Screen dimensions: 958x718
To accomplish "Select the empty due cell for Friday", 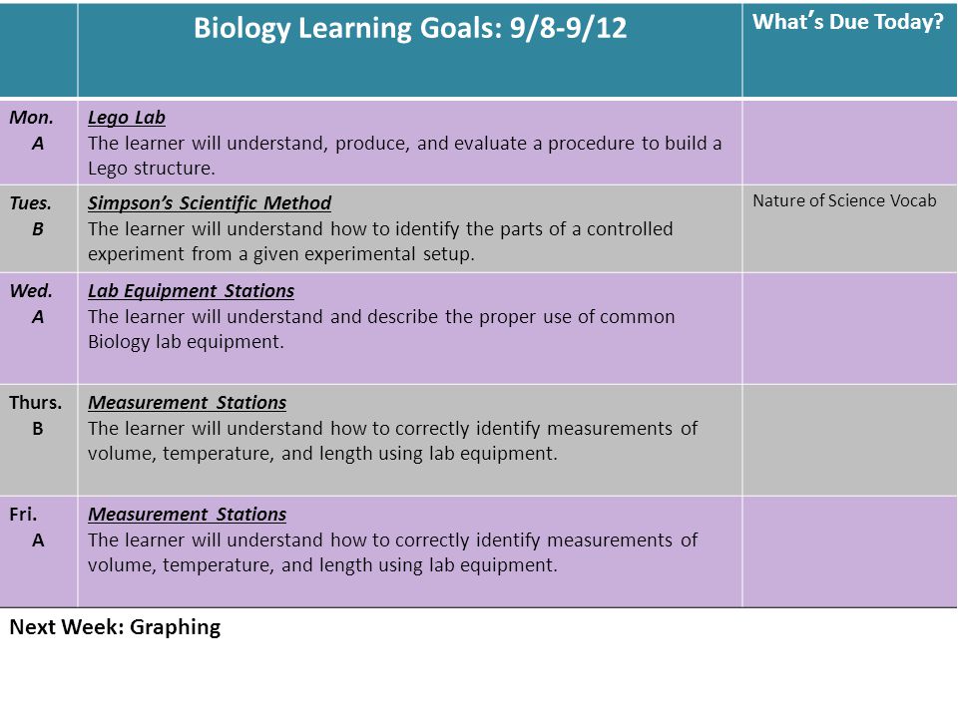I will tap(849, 551).
